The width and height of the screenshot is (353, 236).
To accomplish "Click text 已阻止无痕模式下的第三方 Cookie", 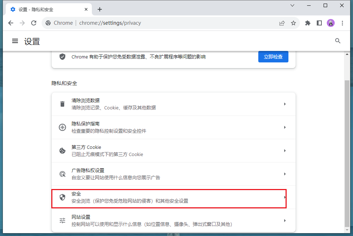I will click(x=107, y=154).
